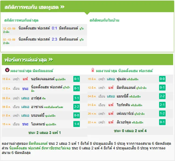The image size is (175, 161).
Task: Click the 08 มี.ค. date in อาร์ฮุส row
Action: click(x=6, y=98)
